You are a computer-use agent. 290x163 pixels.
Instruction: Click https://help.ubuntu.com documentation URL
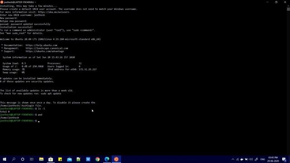[41, 45]
